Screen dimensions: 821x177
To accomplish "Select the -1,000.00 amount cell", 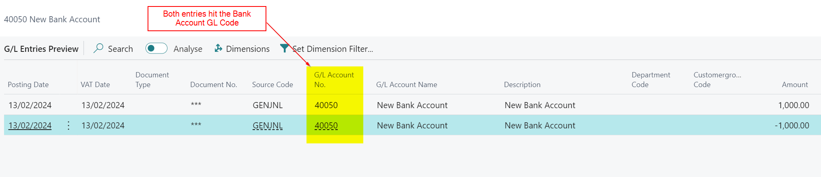I will coord(791,126).
